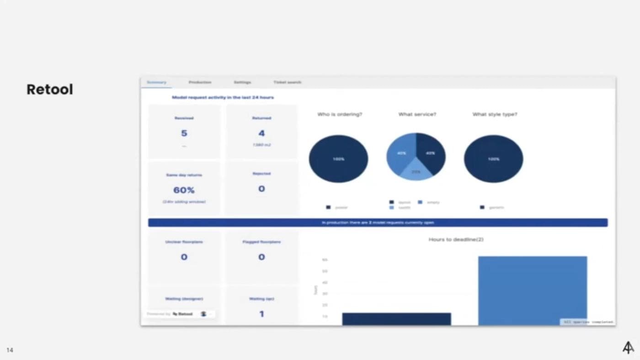Click the legend square below the Who is ordering pie
The height and width of the screenshot is (360, 640).
(x=328, y=206)
